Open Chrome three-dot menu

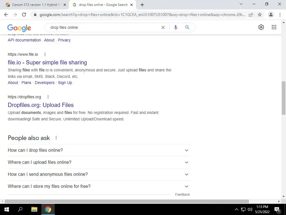pos(280,15)
